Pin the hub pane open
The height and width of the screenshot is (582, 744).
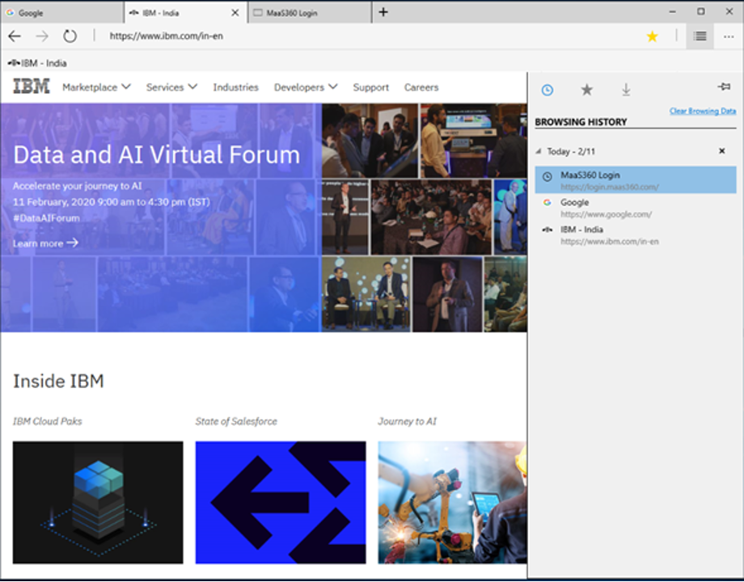click(724, 86)
